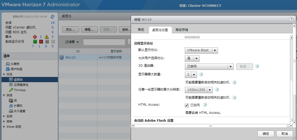
Task: Click the red error events icon
Action: click(x=35, y=37)
